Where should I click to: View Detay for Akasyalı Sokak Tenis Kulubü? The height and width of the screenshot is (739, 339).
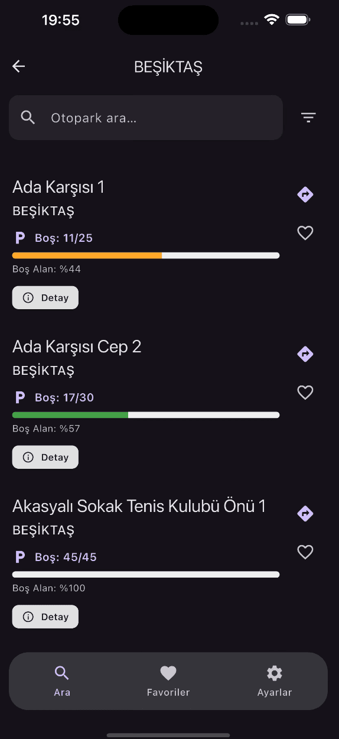click(45, 617)
